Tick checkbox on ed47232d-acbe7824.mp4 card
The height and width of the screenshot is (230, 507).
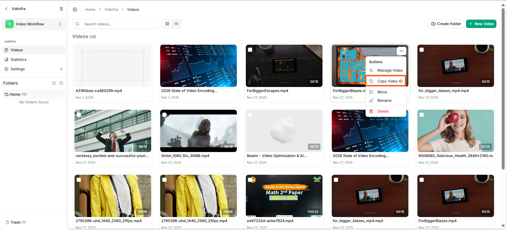250,180
